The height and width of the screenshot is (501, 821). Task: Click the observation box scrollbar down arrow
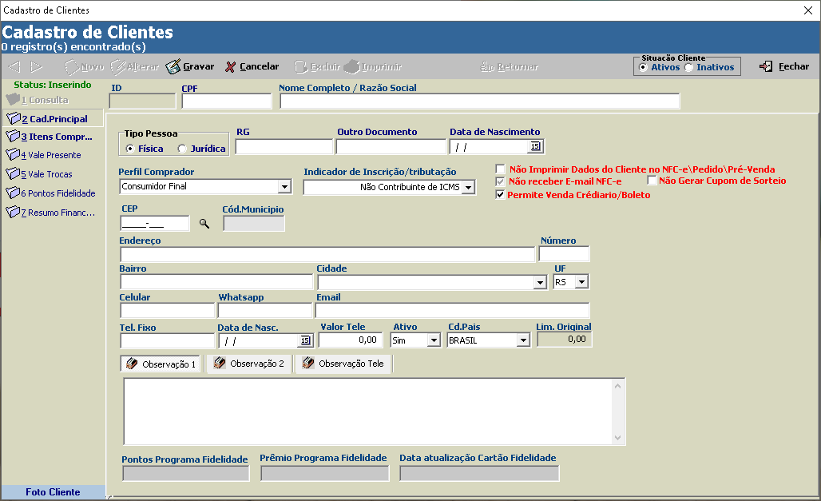click(x=618, y=438)
